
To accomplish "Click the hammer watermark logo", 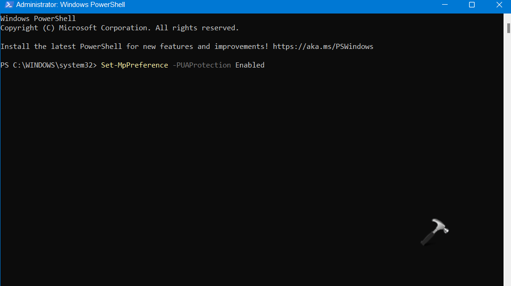I will (x=434, y=232).
